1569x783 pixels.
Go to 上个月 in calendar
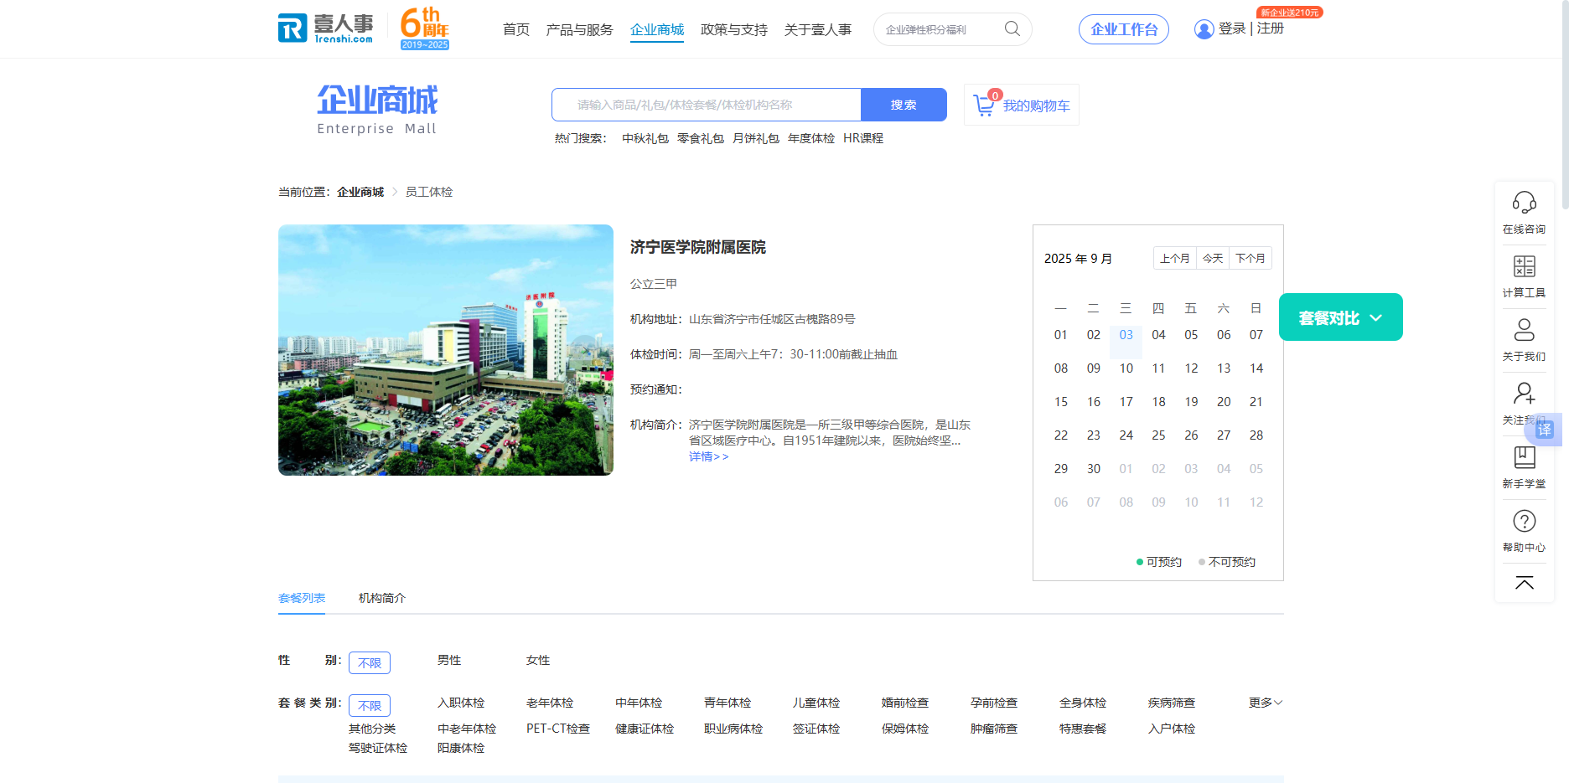pyautogui.click(x=1175, y=258)
